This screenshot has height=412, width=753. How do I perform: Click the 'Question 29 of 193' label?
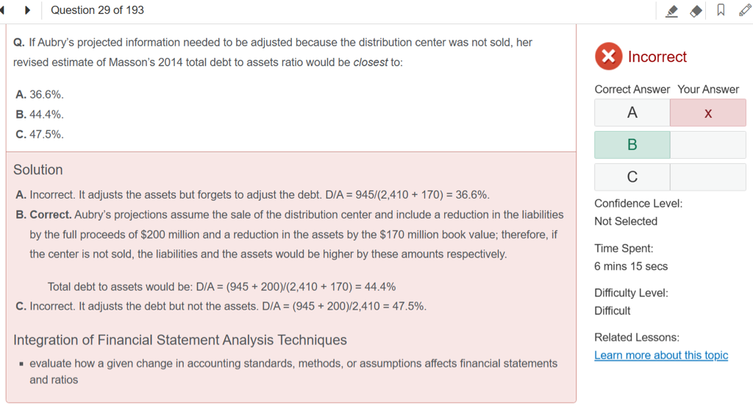pos(98,10)
